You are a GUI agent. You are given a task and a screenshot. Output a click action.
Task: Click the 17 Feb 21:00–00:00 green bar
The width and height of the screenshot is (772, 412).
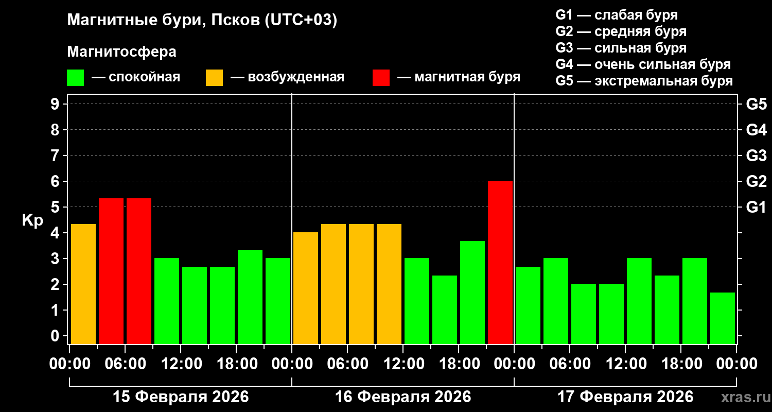[723, 318]
